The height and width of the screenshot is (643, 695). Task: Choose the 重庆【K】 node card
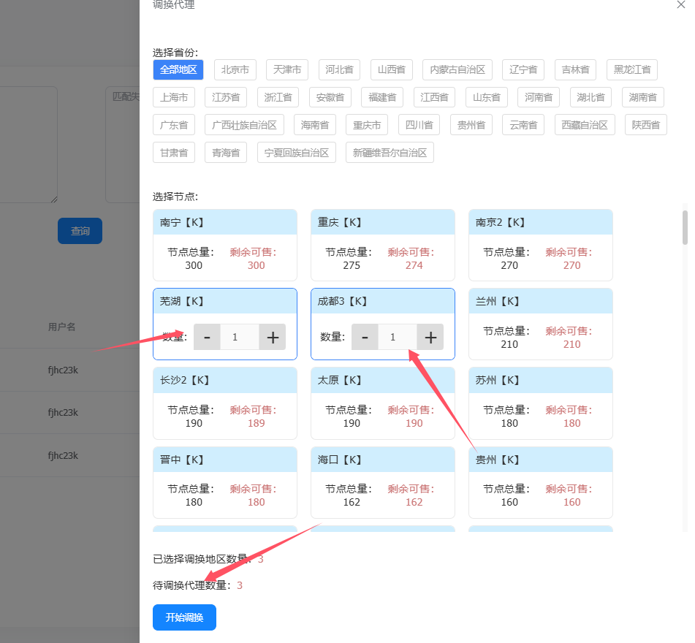coord(383,245)
